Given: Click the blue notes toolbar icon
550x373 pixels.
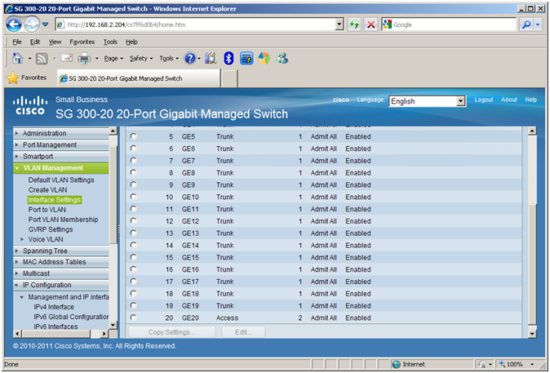Looking at the screenshot, I should (246, 58).
